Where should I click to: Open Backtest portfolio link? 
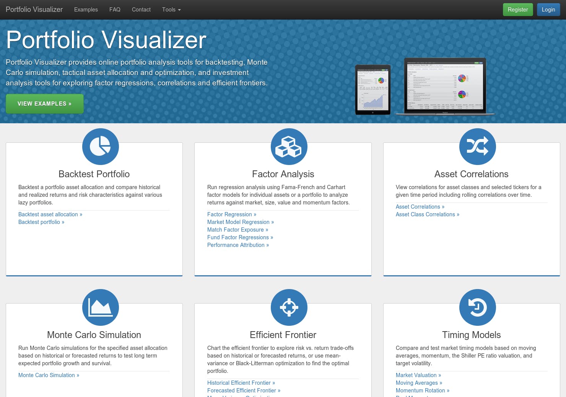pyautogui.click(x=41, y=222)
